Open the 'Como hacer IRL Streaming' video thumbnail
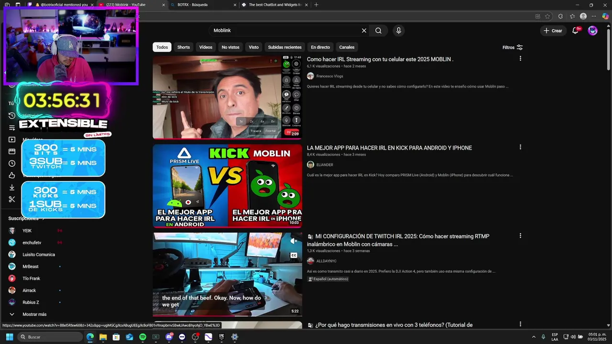The height and width of the screenshot is (344, 612). (227, 97)
